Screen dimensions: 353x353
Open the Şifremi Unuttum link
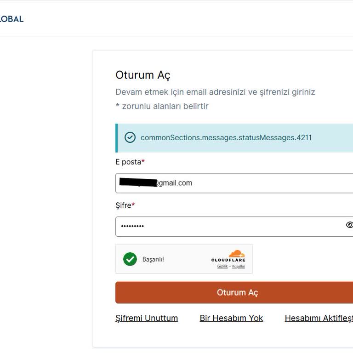point(147,318)
